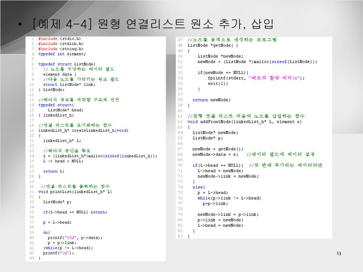Click 'ListNode* p;' on line 65
The height and width of the screenshot is (272, 363).
(x=208, y=138)
